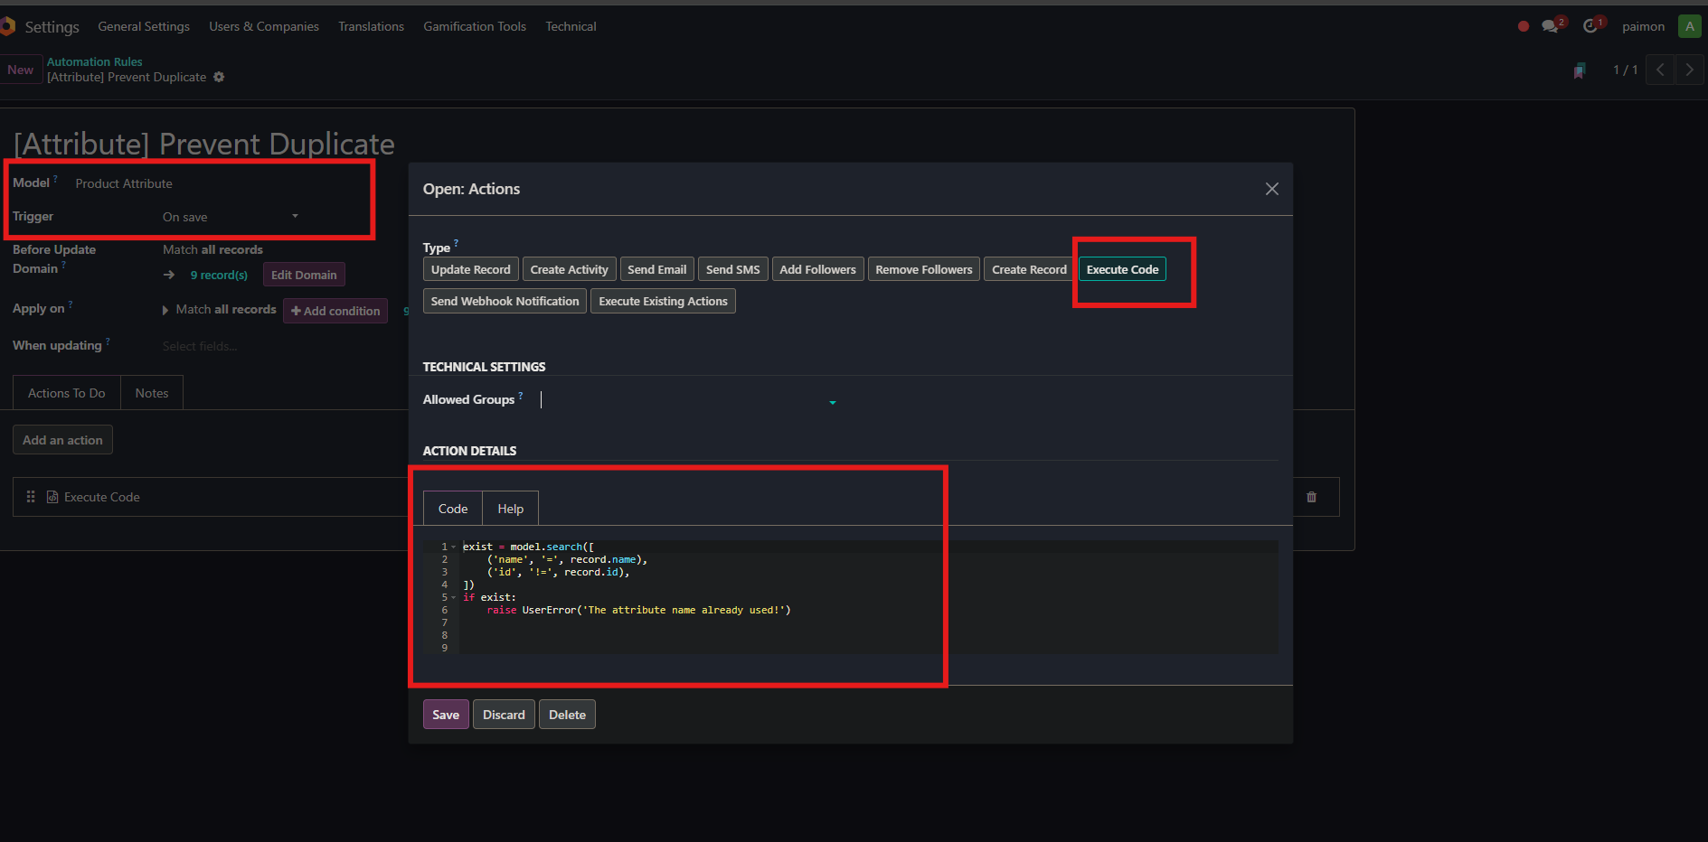Screen dimensions: 1708x842
Task: Delete the Execute Code action with trash icon
Action: tap(1311, 497)
